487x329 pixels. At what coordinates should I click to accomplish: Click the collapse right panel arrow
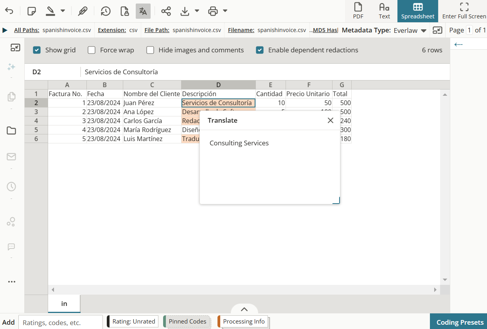(x=459, y=45)
